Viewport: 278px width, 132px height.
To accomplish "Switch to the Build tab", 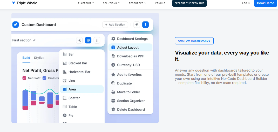I will 26,58.
